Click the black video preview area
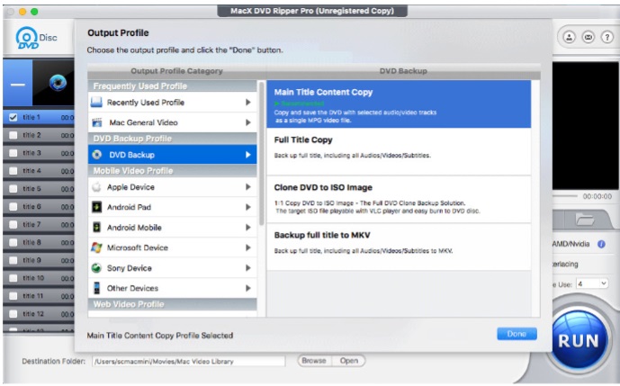 [x=586, y=125]
